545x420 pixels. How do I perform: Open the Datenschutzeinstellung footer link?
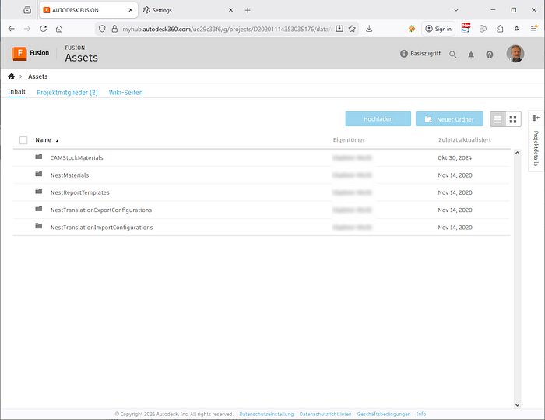click(x=266, y=414)
